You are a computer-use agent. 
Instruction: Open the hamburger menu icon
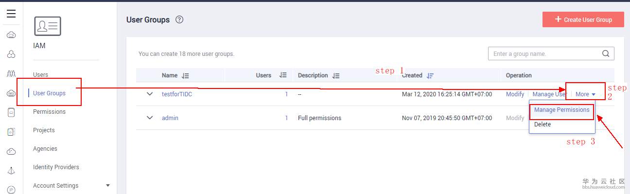(11, 14)
